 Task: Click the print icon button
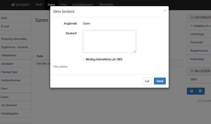[191, 91]
